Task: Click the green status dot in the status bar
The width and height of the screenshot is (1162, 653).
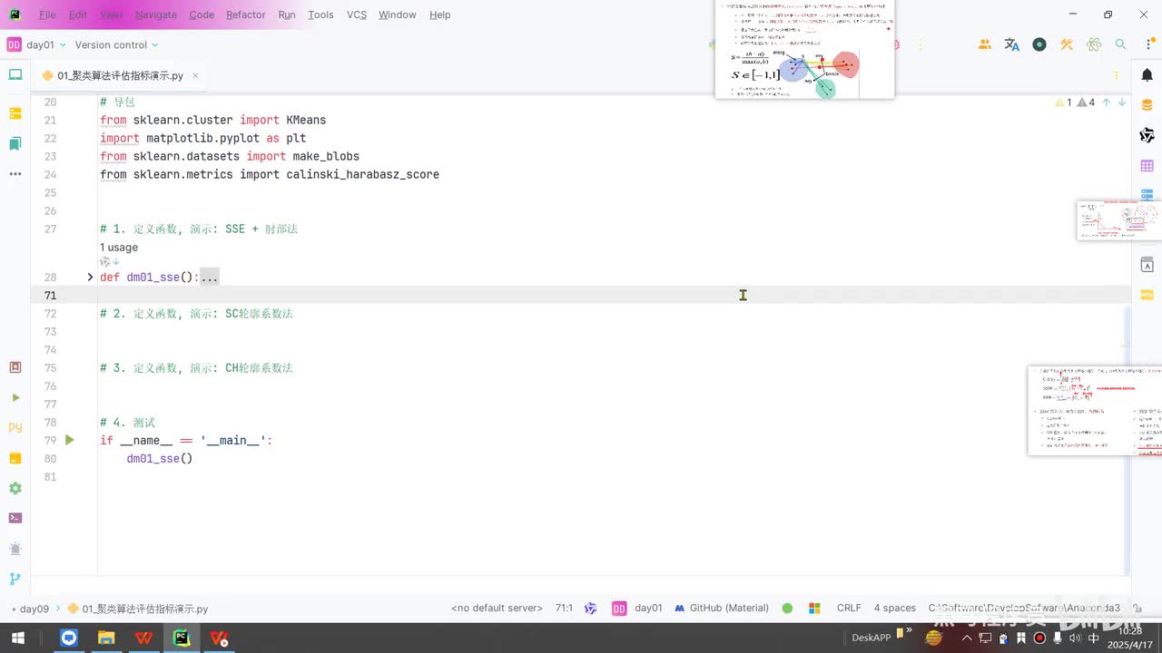Action: click(787, 609)
